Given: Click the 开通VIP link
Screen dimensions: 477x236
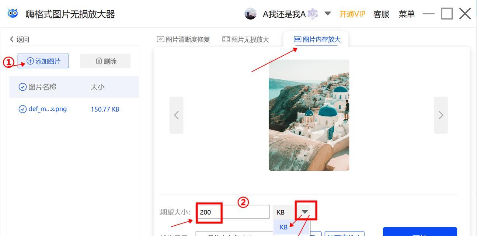Looking at the screenshot, I should (x=352, y=14).
